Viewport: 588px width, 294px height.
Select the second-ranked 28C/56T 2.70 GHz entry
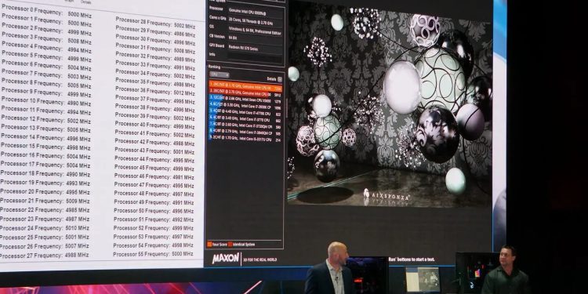pos(245,95)
